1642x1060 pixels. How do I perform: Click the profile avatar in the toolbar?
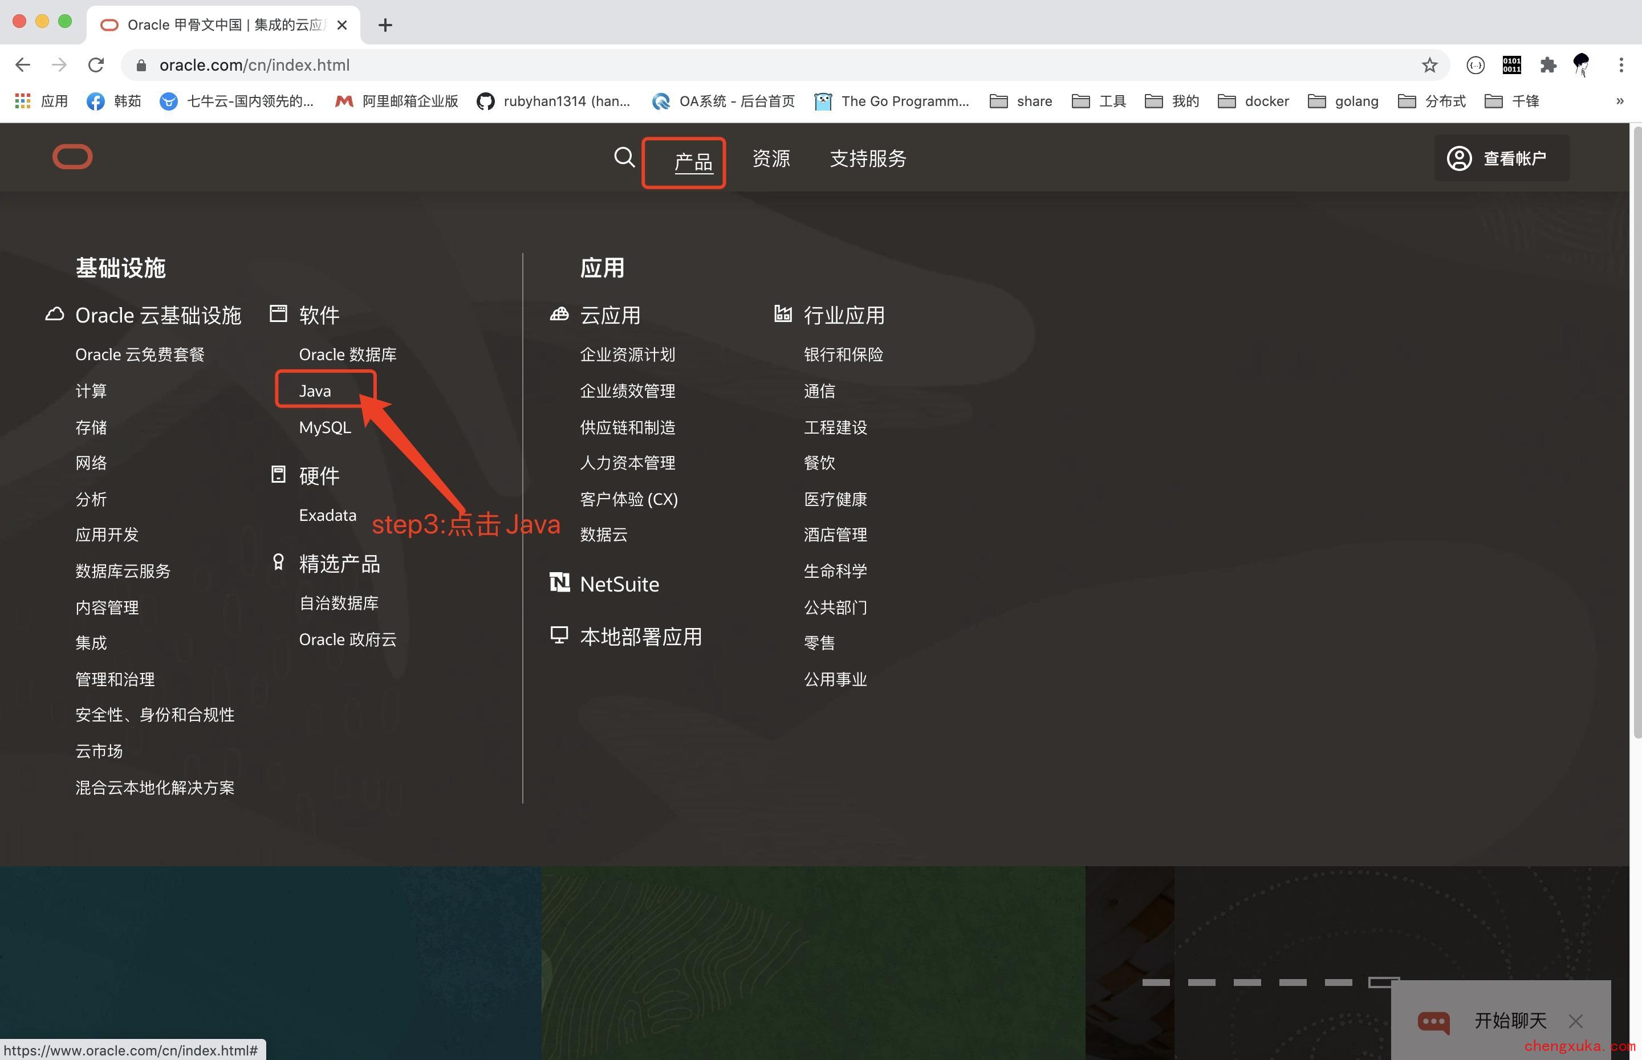[1582, 66]
